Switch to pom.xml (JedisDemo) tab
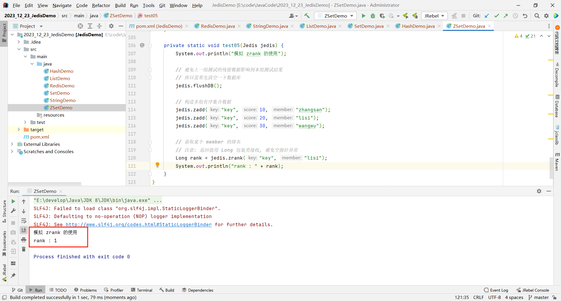Screen dimensions: 561x301 point(159,26)
